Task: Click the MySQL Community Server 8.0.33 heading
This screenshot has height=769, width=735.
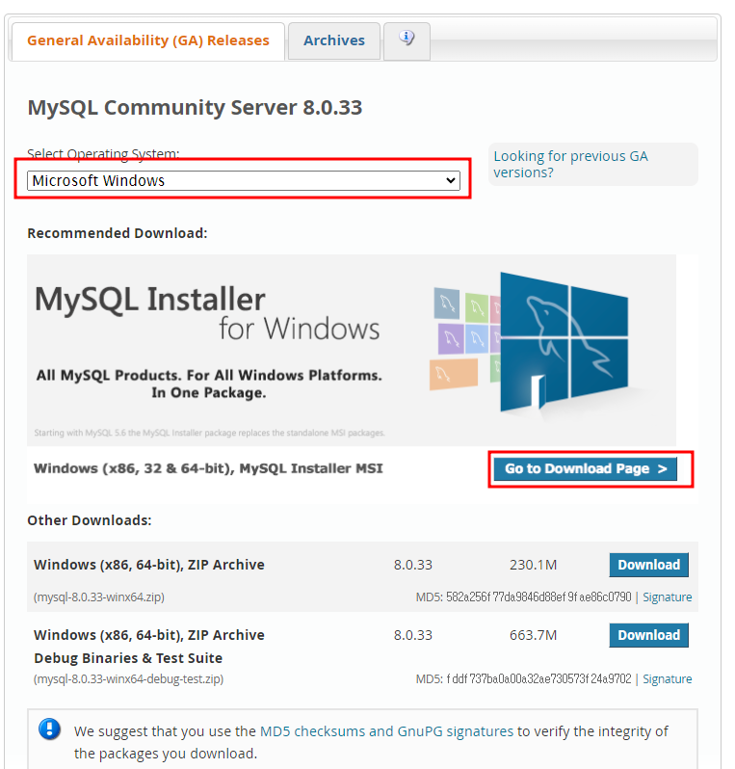Action: coord(195,107)
